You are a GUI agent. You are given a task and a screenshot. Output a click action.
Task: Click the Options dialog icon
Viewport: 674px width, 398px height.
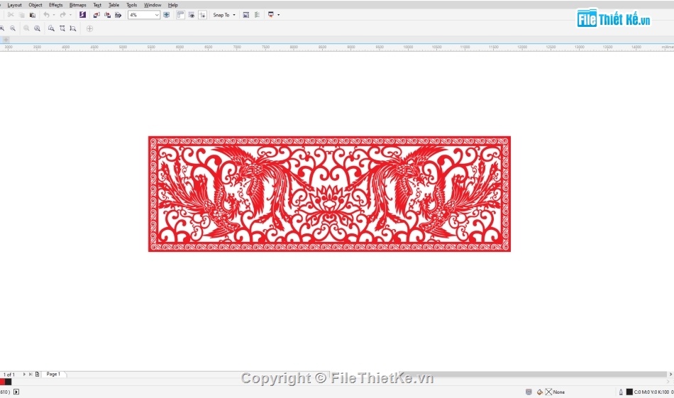tap(246, 15)
